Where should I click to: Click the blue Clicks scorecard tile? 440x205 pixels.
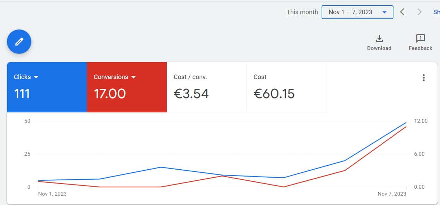[47, 87]
